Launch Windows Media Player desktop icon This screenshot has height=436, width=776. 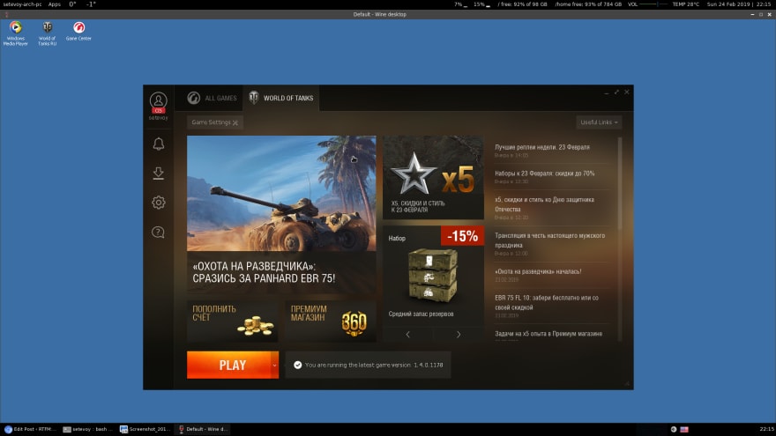[x=15, y=33]
